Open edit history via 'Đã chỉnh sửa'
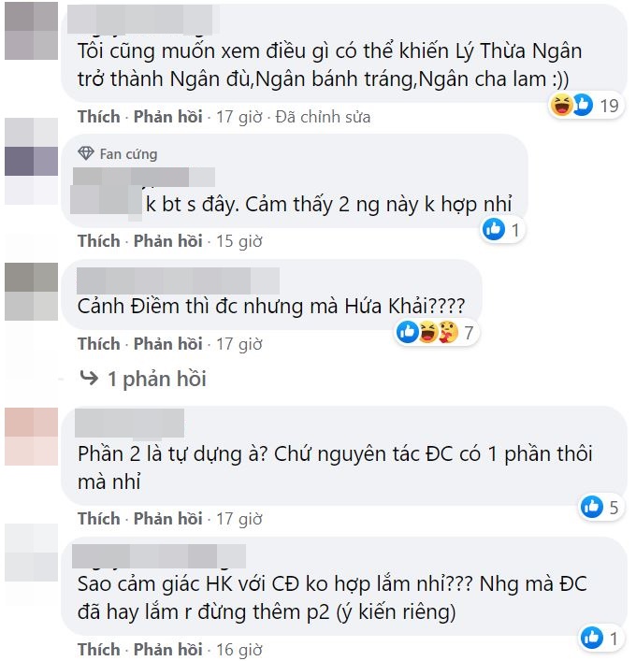Screen dimensions: 636x661 (323, 117)
